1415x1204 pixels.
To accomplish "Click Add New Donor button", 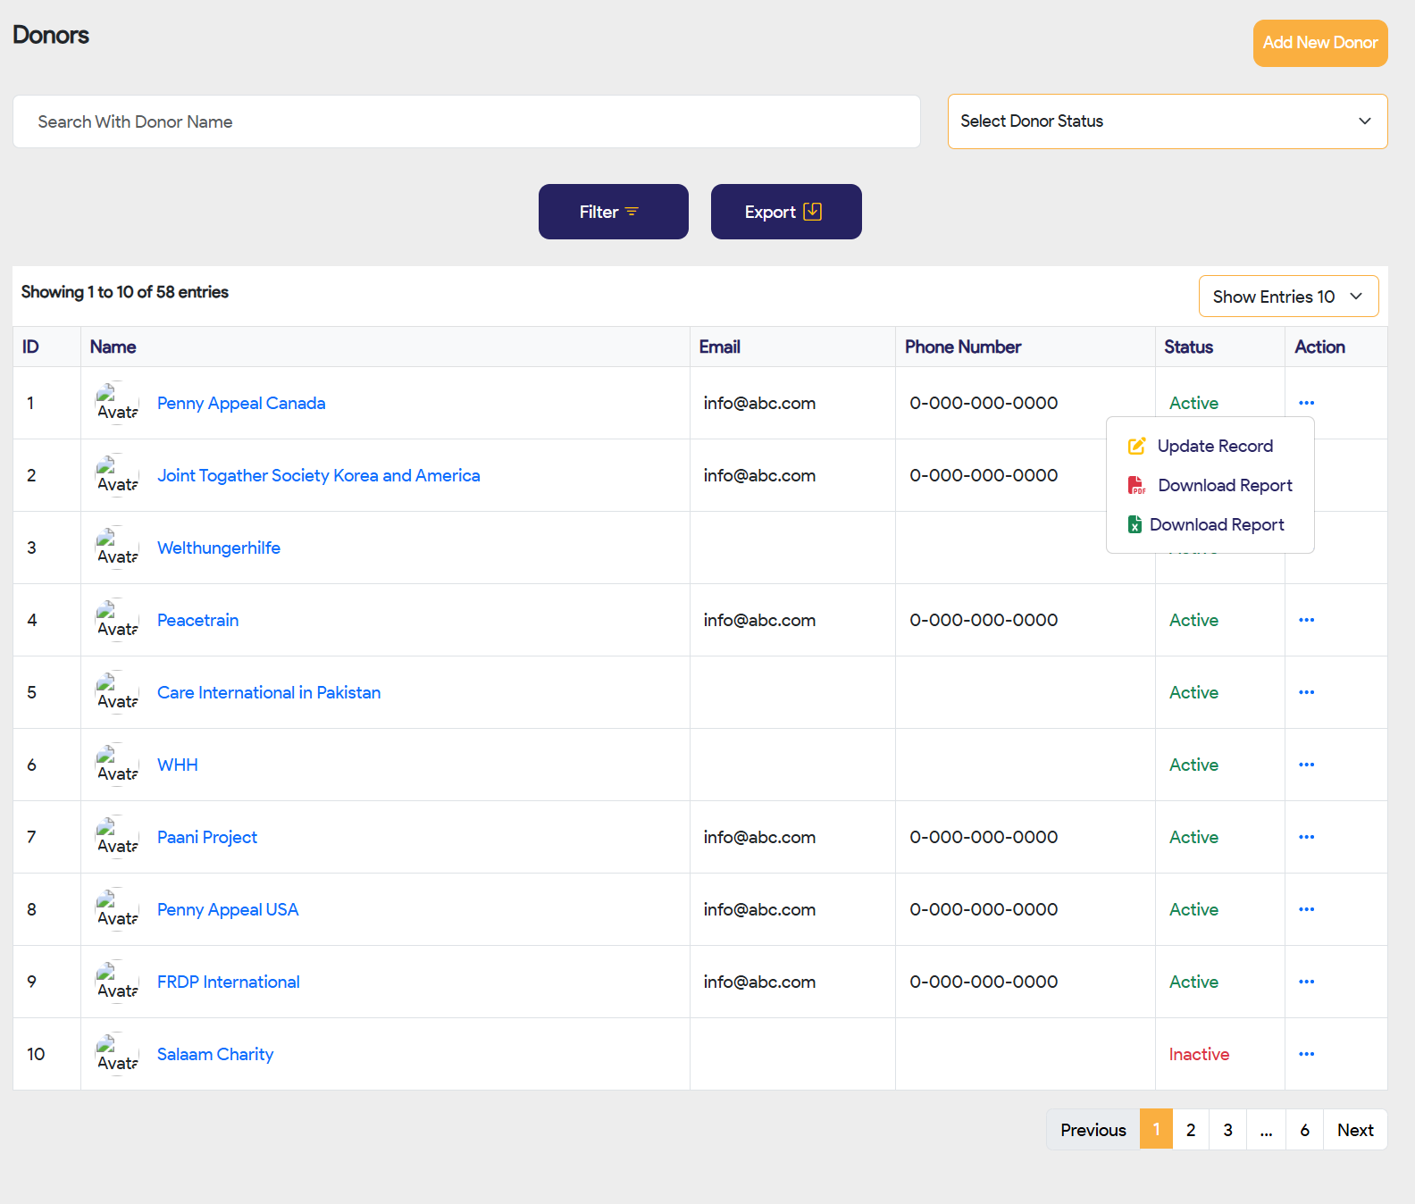I will pyautogui.click(x=1319, y=43).
